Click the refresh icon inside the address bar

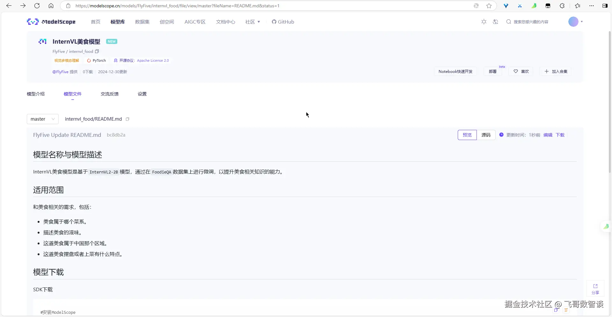[x=476, y=6]
